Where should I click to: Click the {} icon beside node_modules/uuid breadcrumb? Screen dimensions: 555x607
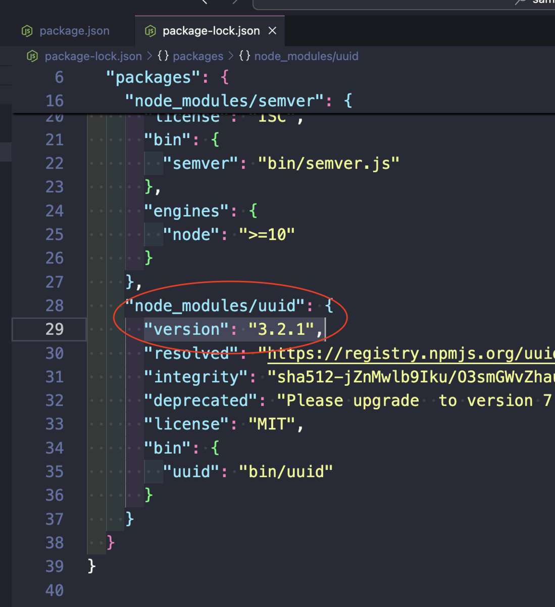(x=244, y=56)
